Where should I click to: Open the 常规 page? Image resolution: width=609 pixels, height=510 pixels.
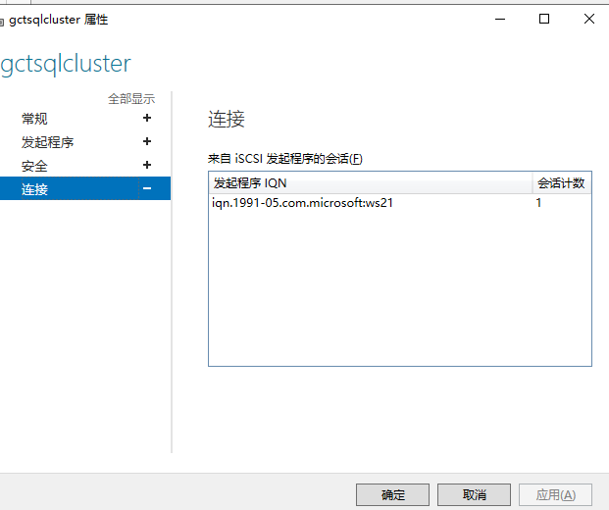pos(34,119)
